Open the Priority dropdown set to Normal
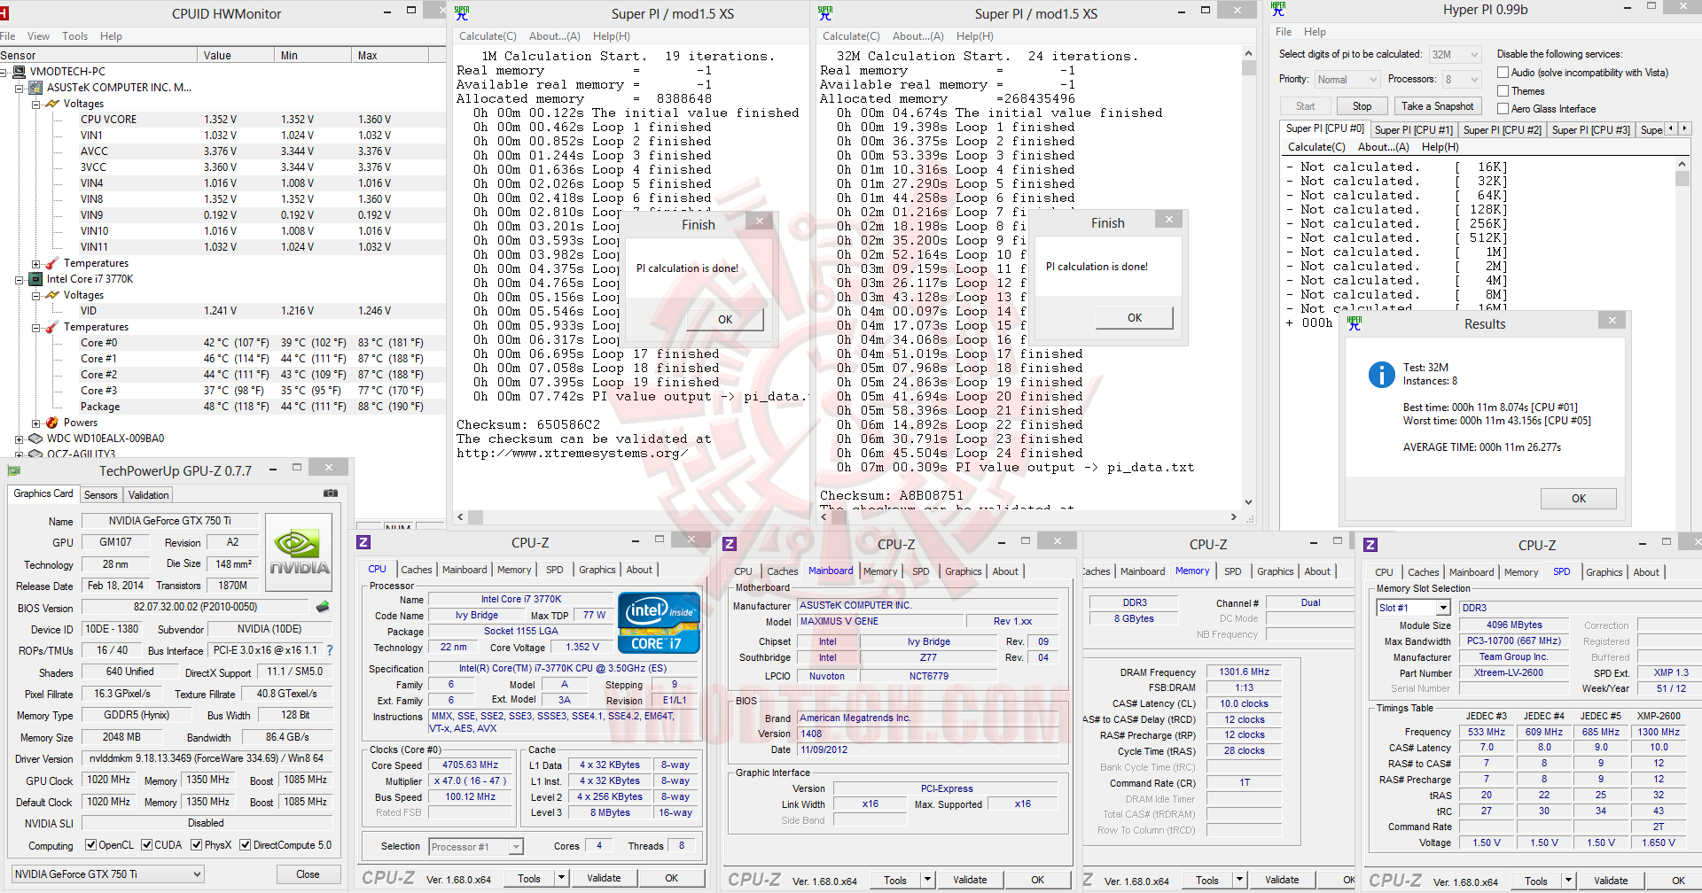 [x=1347, y=80]
